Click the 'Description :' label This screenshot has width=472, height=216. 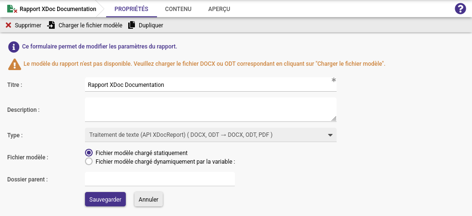coord(24,110)
